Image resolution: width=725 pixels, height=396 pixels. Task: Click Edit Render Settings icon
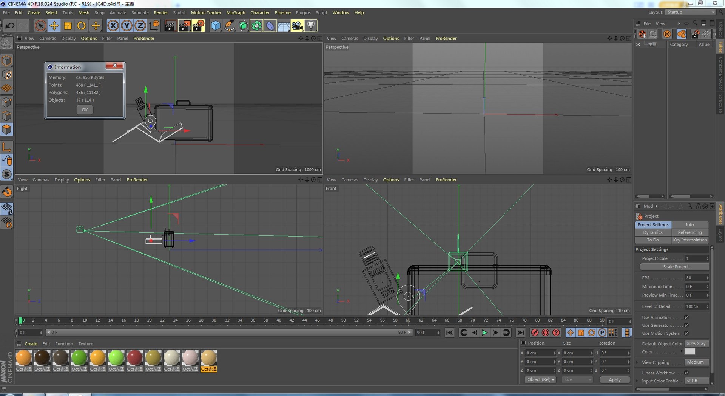tap(198, 26)
